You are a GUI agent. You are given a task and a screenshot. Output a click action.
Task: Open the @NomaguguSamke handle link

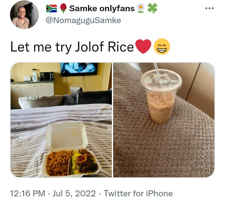[x=83, y=20]
